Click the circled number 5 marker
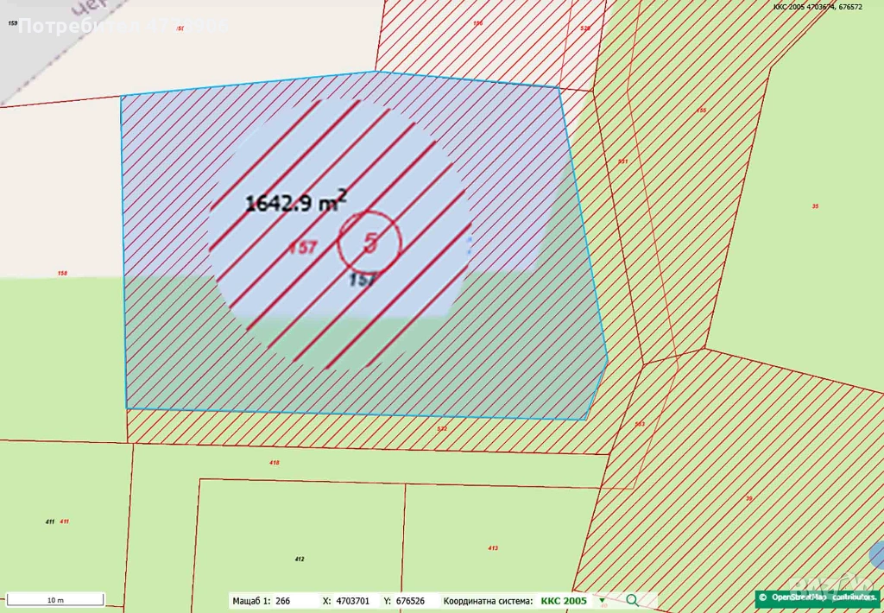 pos(369,243)
